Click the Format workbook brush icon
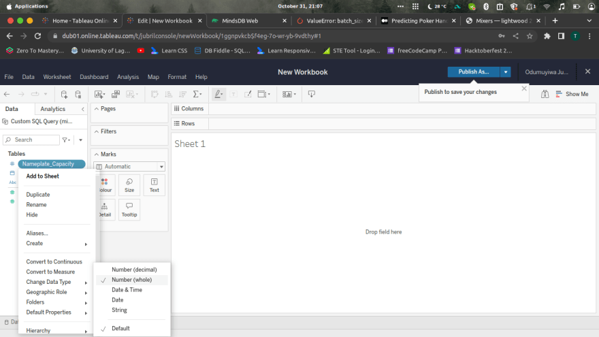599x337 pixels. (248, 94)
